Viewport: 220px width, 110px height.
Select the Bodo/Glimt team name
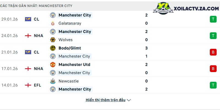tap(70, 48)
